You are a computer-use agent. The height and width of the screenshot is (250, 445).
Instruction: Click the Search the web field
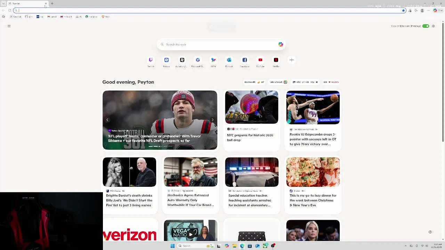[221, 44]
